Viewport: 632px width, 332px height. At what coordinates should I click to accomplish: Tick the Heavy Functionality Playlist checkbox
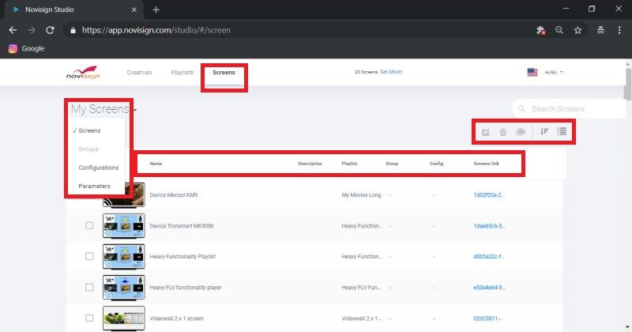89,256
